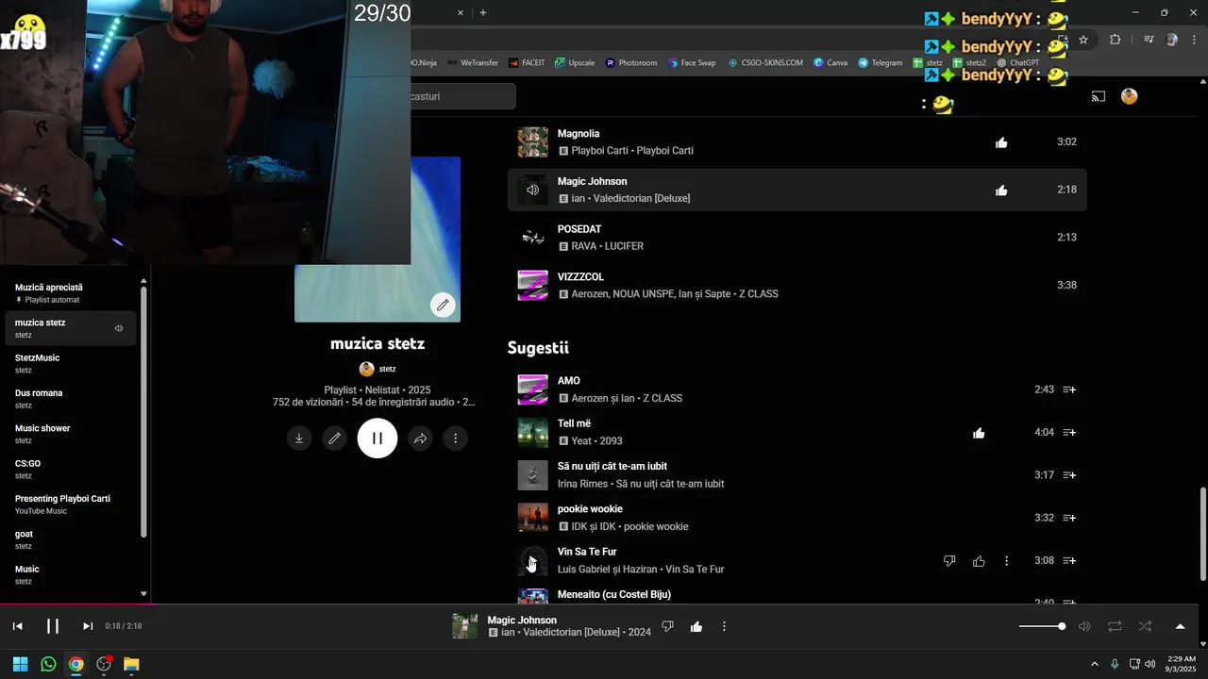The height and width of the screenshot is (679, 1208).
Task: Toggle repeat mode in the player bar
Action: click(x=1115, y=626)
